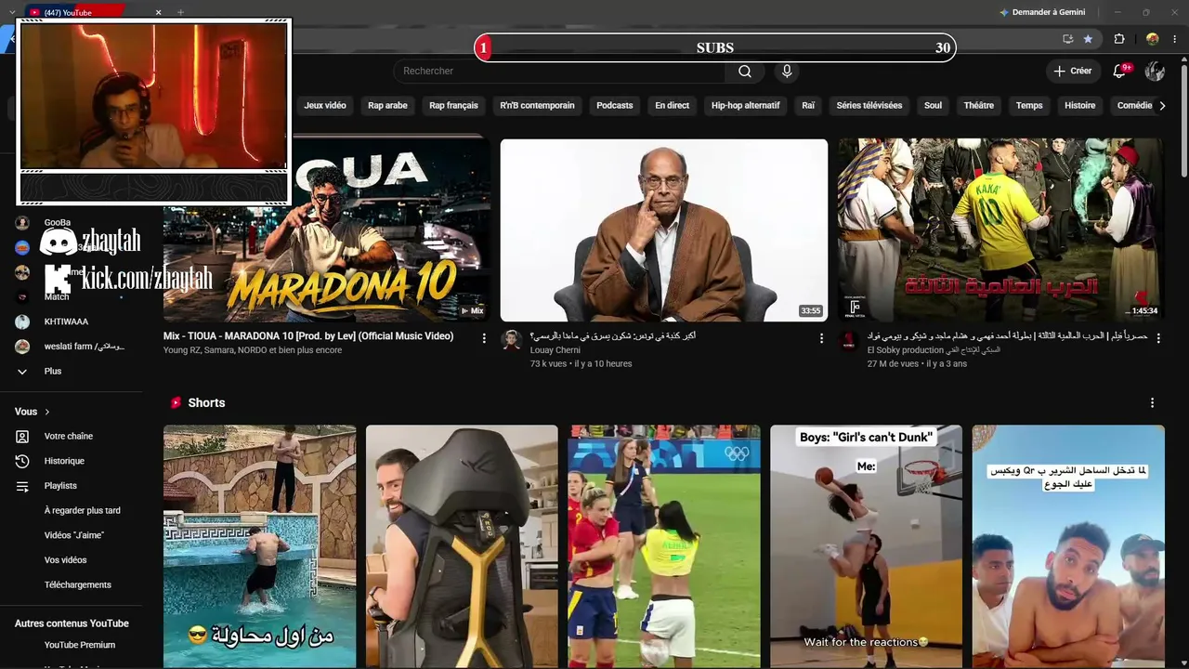Open YouTube Premium link
The height and width of the screenshot is (669, 1189).
click(80, 645)
